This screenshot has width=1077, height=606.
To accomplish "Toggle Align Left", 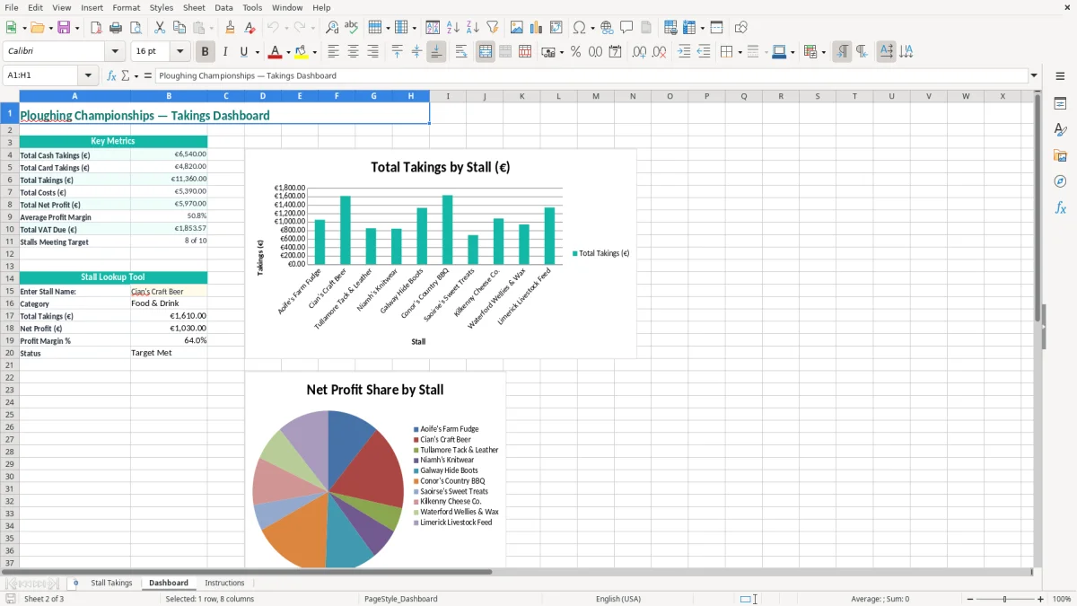I will coord(333,52).
